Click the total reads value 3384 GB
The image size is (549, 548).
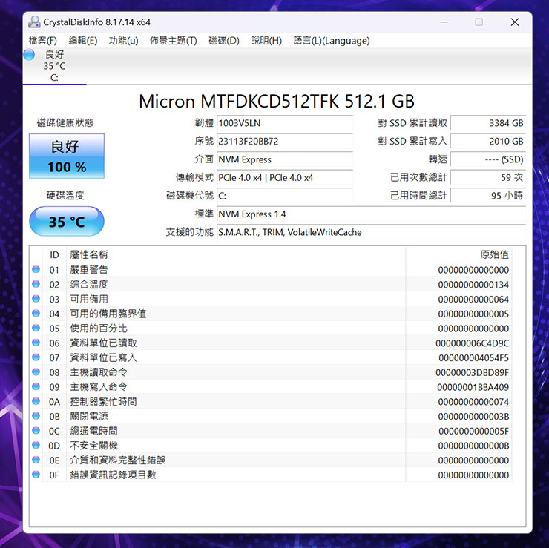[x=488, y=123]
